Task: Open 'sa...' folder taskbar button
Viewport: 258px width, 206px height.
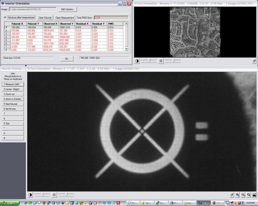Action: pos(189,203)
